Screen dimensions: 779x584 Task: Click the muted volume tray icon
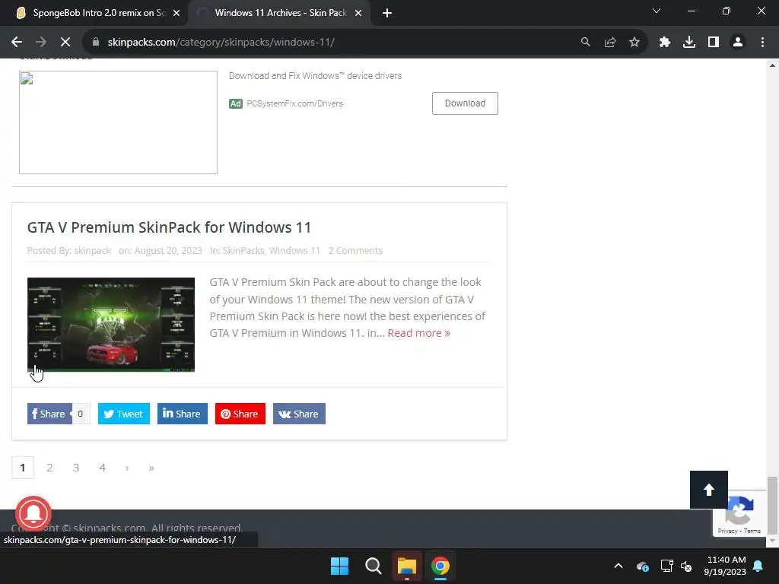[686, 566]
